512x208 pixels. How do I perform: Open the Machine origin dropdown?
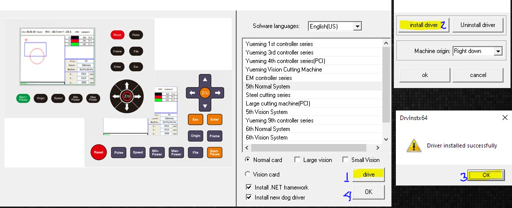[477, 51]
